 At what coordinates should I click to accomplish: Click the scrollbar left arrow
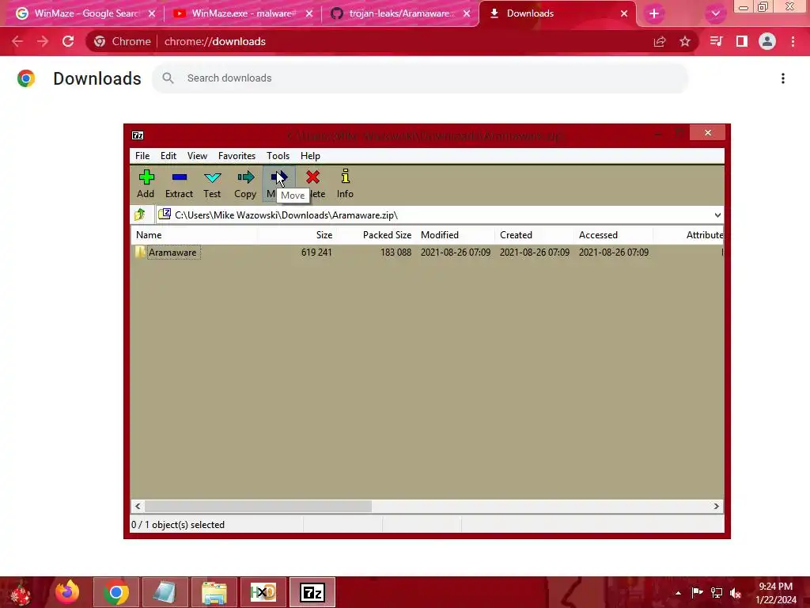pos(138,506)
